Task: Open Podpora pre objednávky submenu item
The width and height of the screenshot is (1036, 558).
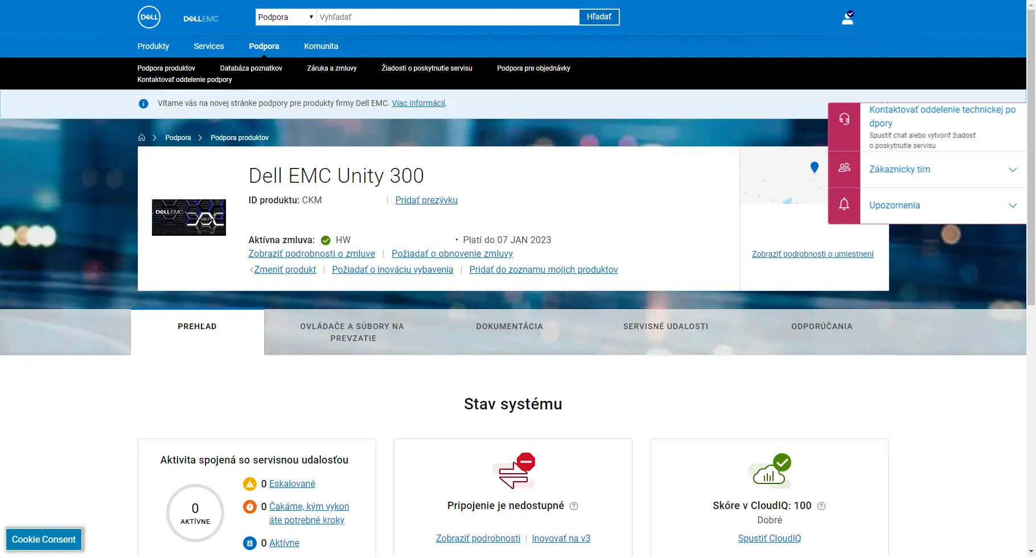Action: pyautogui.click(x=533, y=68)
